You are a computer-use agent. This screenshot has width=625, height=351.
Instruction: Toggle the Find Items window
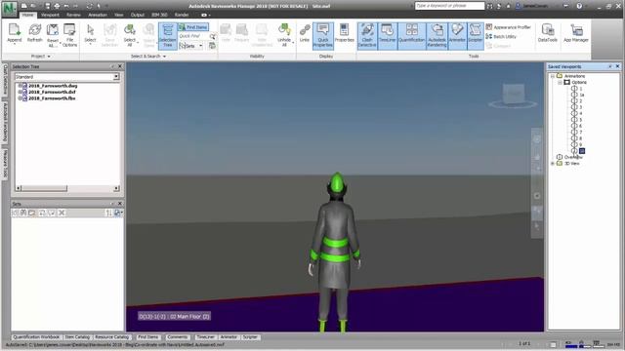pyautogui.click(x=193, y=27)
